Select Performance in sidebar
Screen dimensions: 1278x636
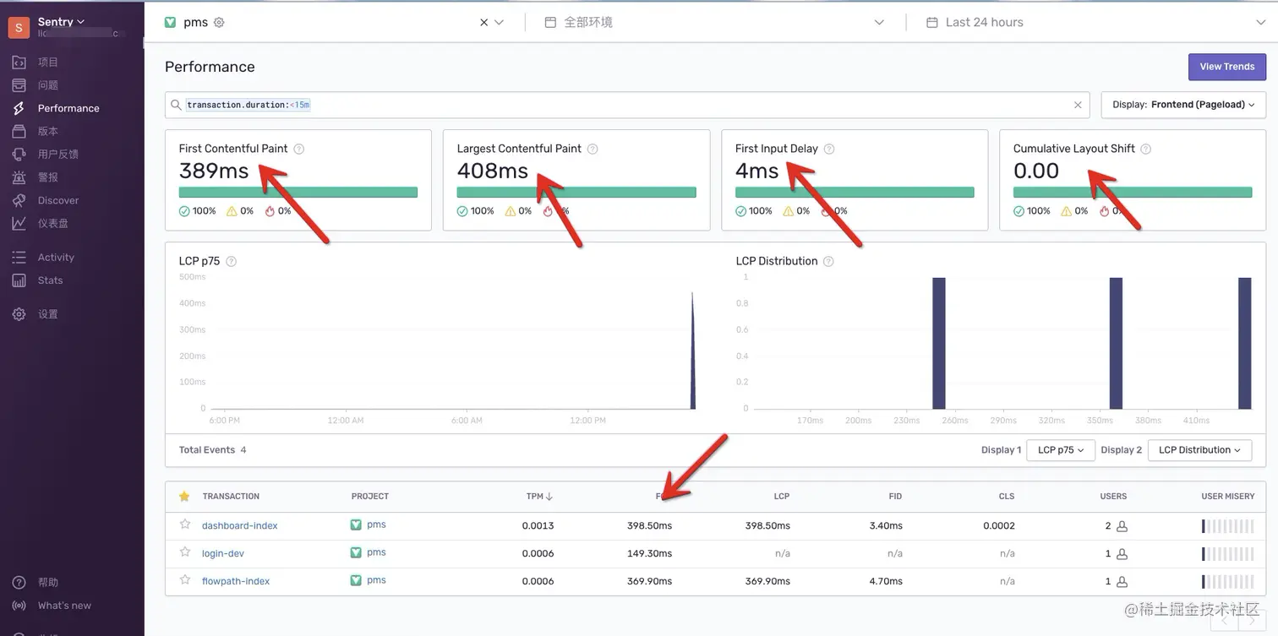(x=68, y=108)
